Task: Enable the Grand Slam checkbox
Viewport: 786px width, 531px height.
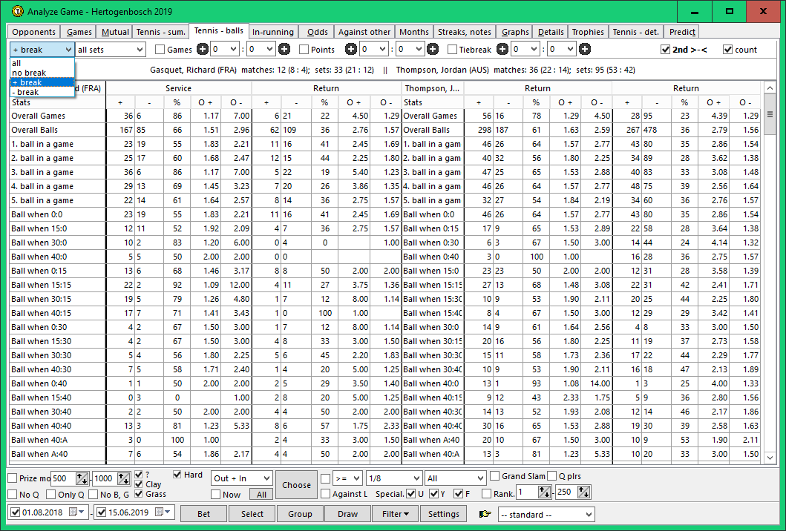Action: pos(495,476)
